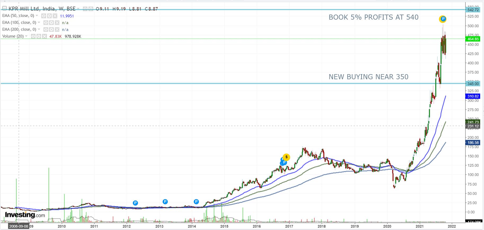Remove Volume indicator with X icon

click(x=45, y=36)
